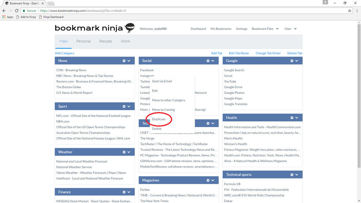Switch to the Personal tab

pos(83,41)
